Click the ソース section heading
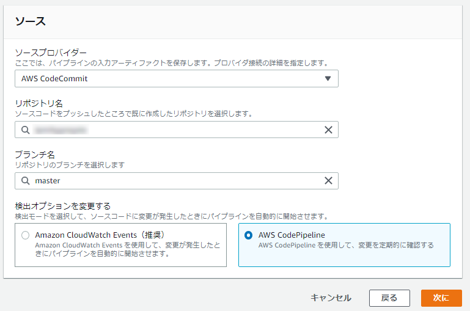This screenshot has height=311, width=470. tap(31, 21)
